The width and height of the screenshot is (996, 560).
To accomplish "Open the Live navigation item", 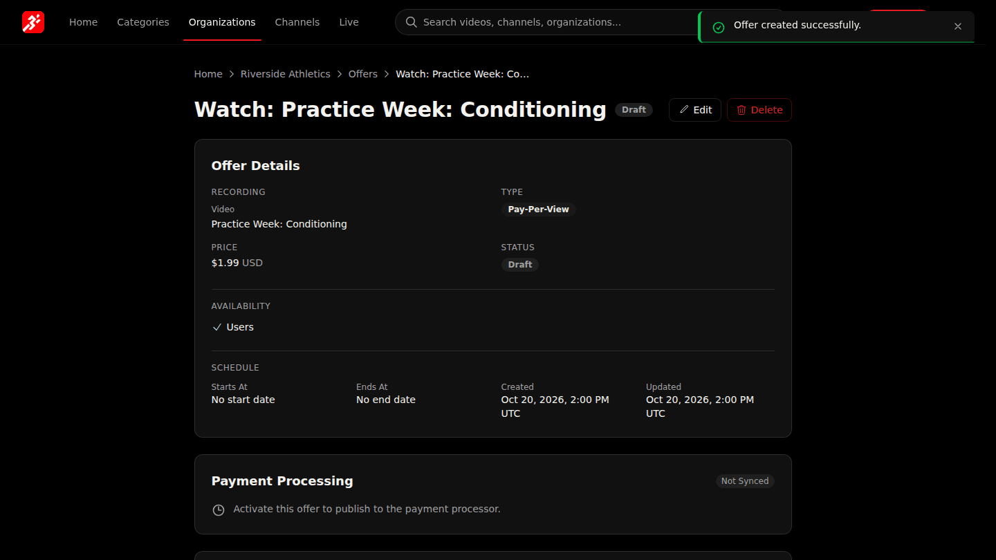I will (349, 22).
